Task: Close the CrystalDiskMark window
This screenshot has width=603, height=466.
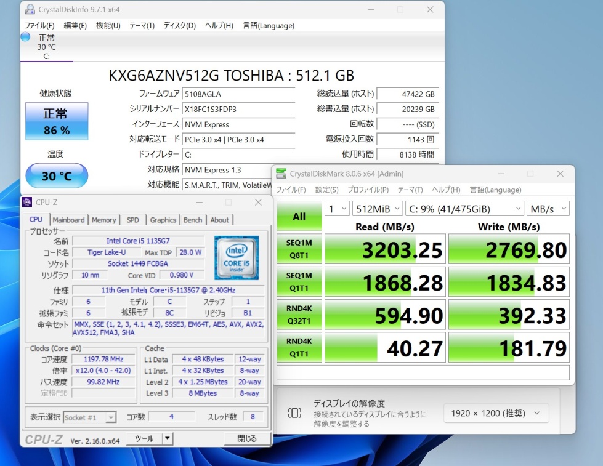Action: [561, 174]
